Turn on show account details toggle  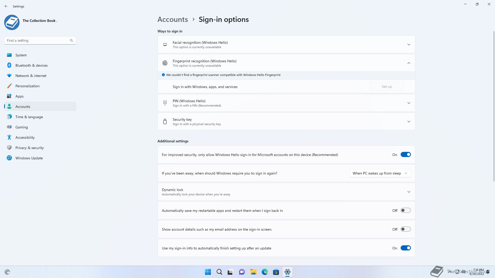[x=406, y=229]
